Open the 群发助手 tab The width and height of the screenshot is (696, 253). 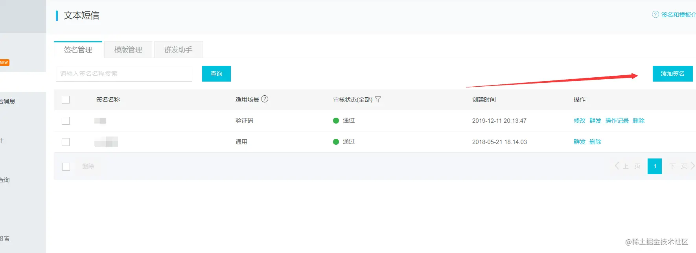pos(178,50)
